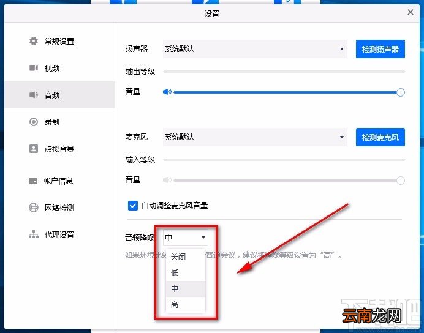424x333 pixels.
Task: Go to the 录制 settings tab
Action: [x=59, y=122]
